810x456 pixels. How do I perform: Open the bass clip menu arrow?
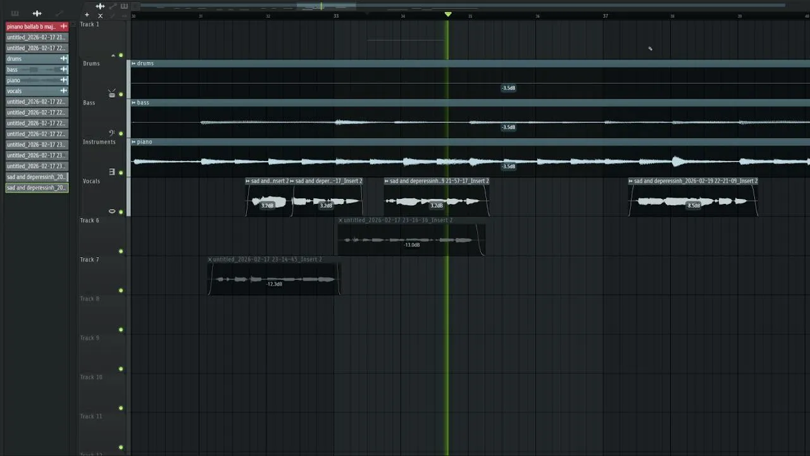tap(134, 103)
